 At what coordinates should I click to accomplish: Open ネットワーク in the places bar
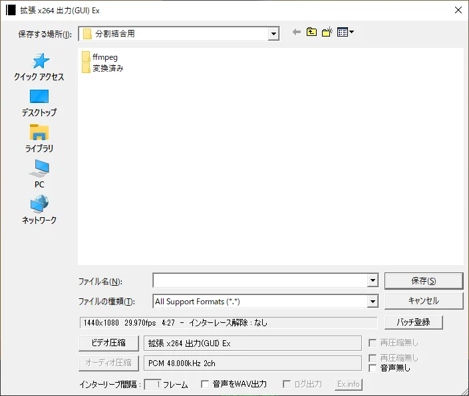click(39, 211)
